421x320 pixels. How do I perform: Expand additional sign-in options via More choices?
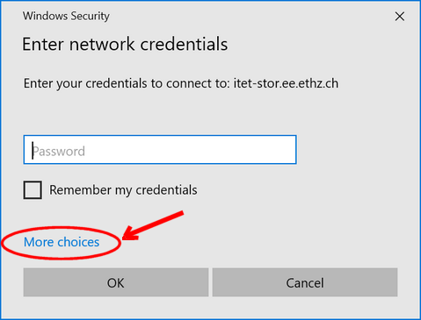[x=62, y=242]
